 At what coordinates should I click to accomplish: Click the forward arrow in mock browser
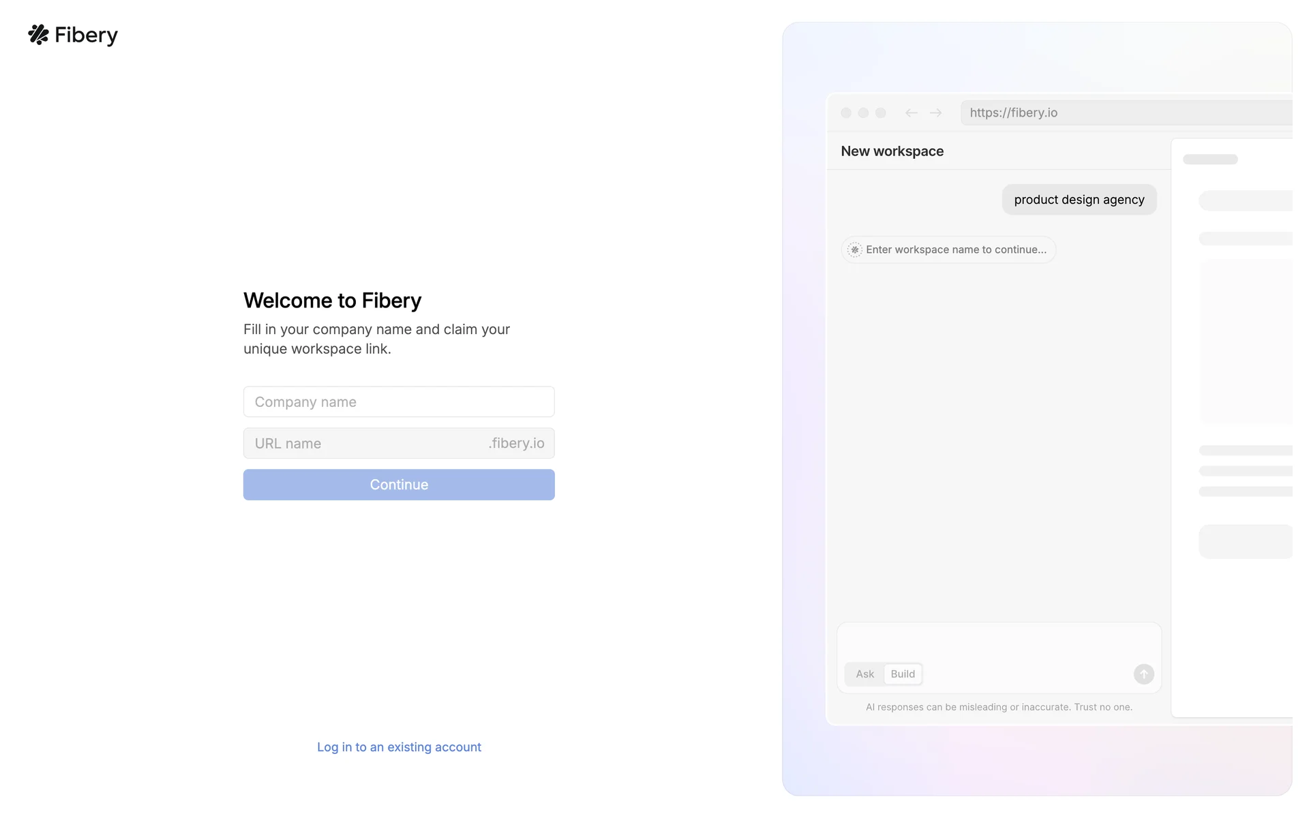[935, 113]
